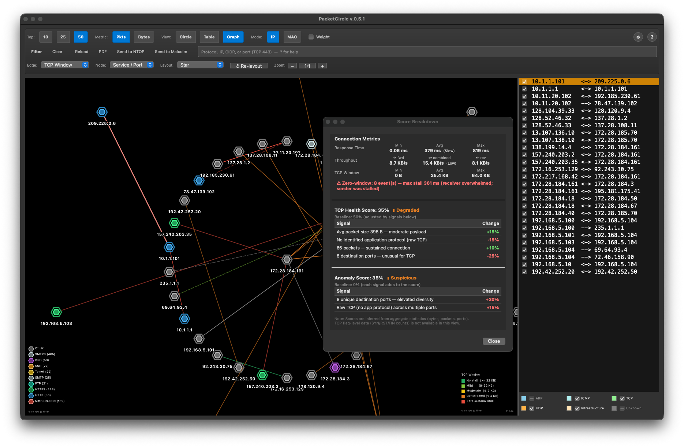684x447 pixels.
Task: Open help with the question mark icon
Action: coord(652,37)
